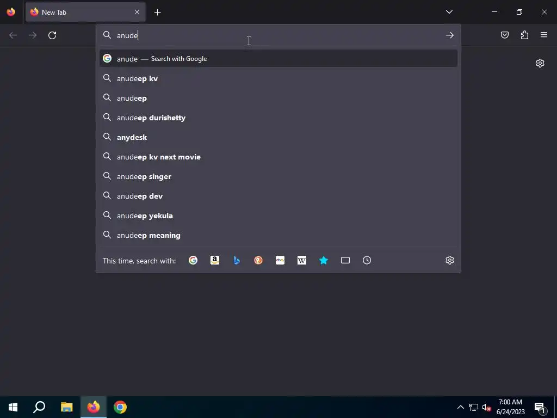Screen dimensions: 557x418
Task: Pick suggestion 'anudeep meaning'
Action: (x=278, y=235)
